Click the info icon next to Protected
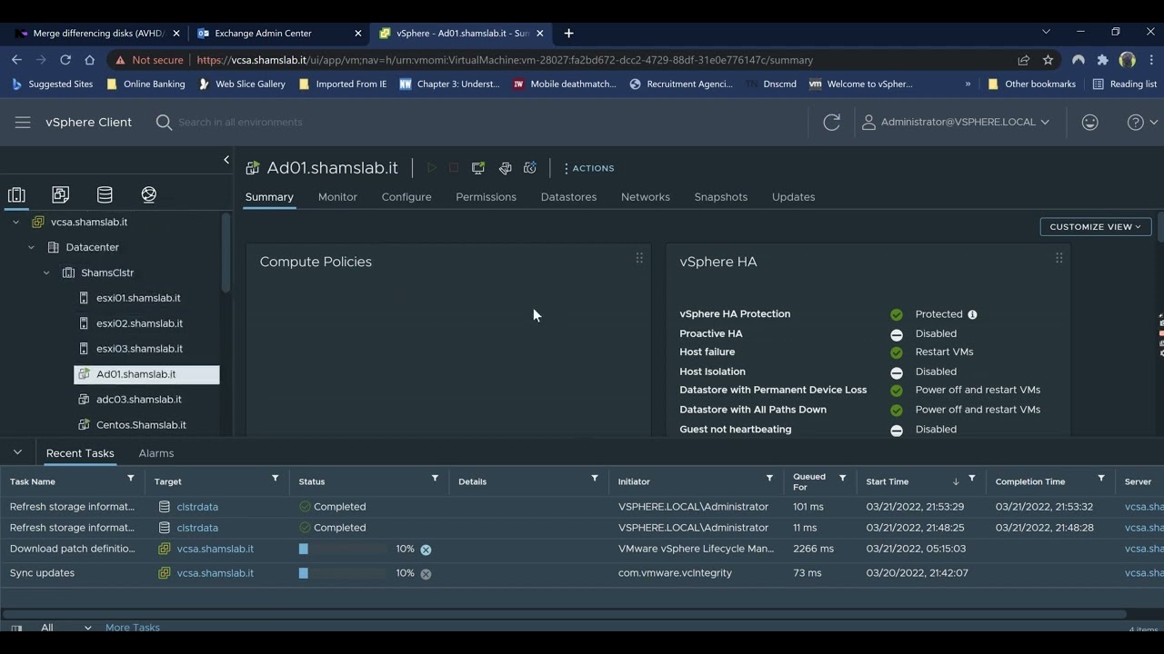 (972, 314)
